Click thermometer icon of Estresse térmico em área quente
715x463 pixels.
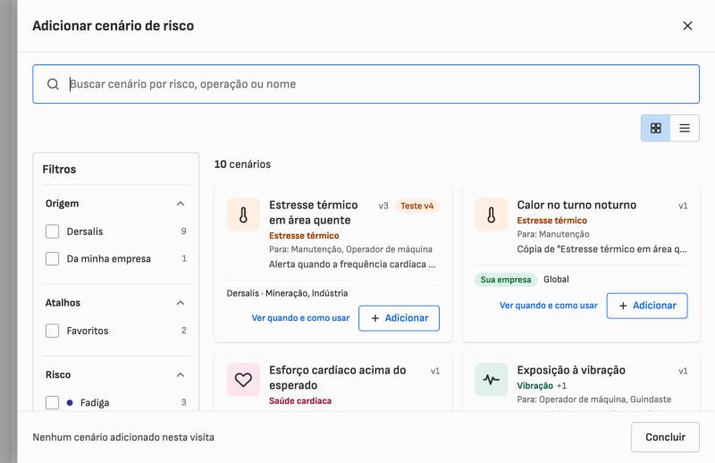pyautogui.click(x=243, y=215)
